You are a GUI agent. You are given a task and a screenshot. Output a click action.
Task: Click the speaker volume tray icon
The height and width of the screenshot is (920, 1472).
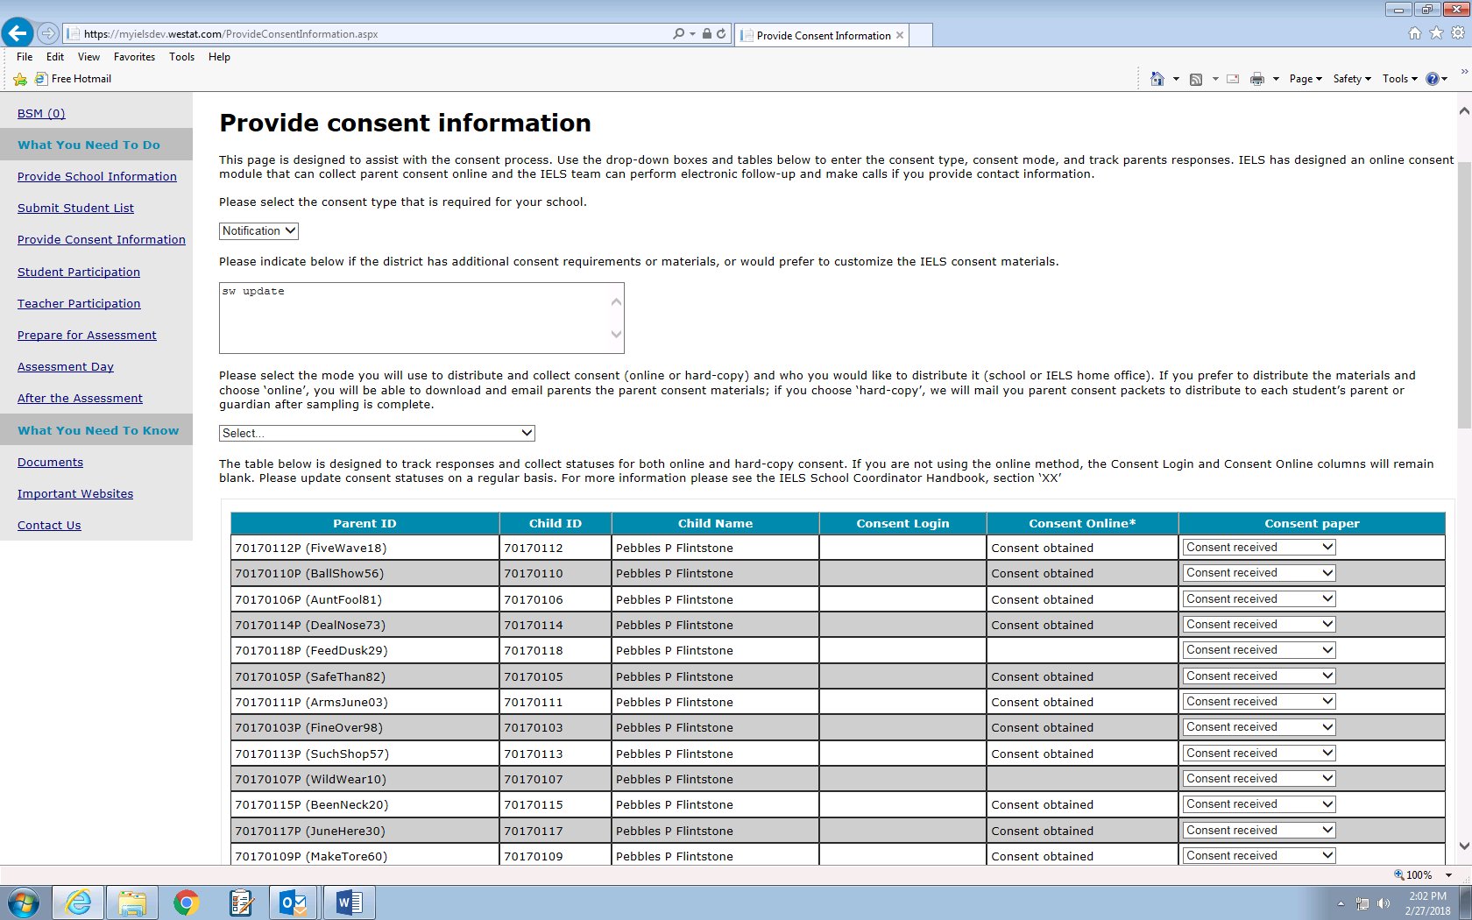pyautogui.click(x=1384, y=903)
